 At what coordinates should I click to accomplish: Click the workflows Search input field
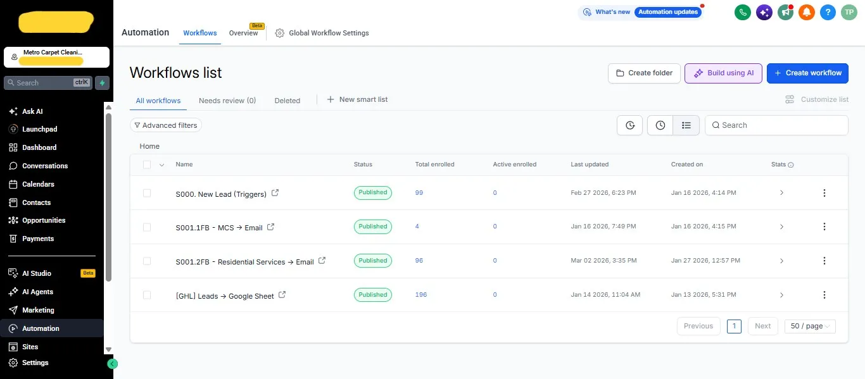click(776, 125)
